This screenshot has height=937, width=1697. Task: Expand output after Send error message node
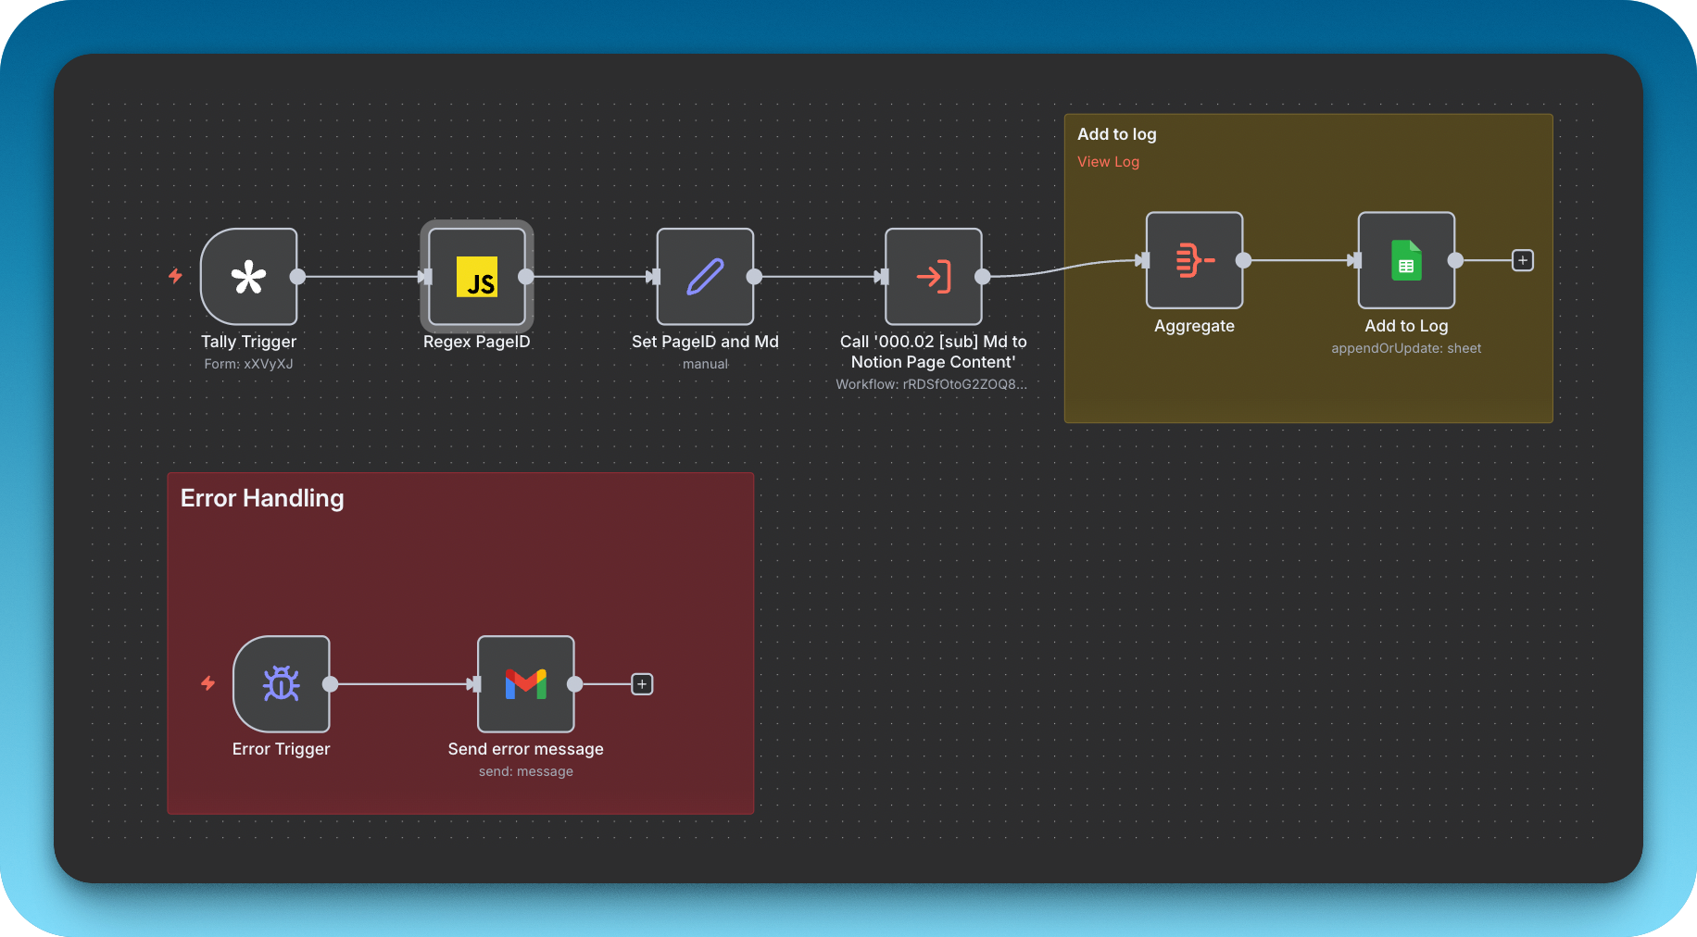click(642, 684)
